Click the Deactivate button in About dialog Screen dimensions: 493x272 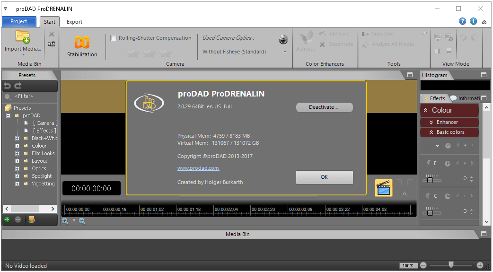[324, 107]
